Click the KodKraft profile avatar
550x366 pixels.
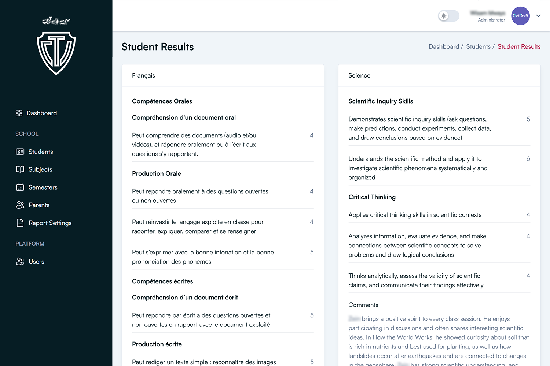[520, 16]
